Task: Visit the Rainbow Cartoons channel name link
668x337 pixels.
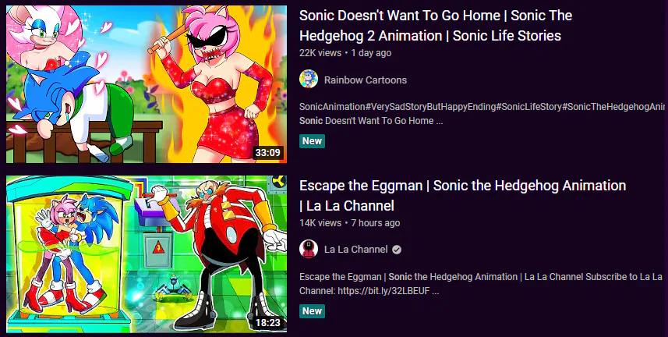Action: pyautogui.click(x=366, y=80)
